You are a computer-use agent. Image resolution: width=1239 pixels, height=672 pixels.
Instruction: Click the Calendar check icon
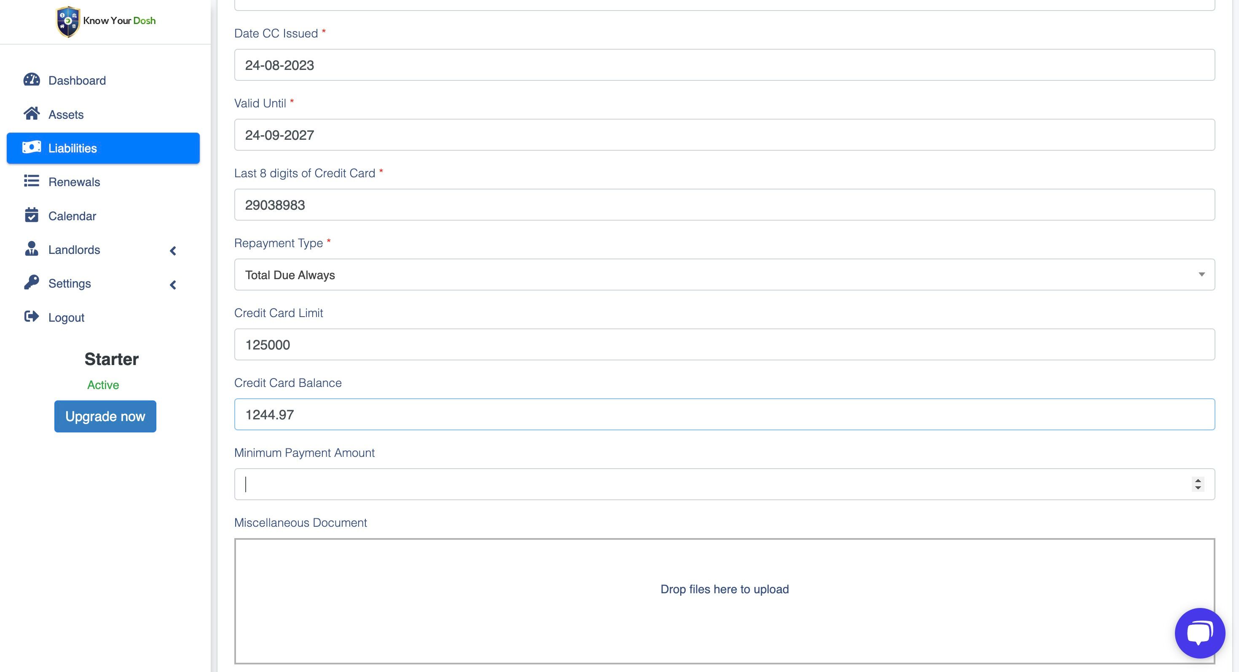[x=32, y=215]
